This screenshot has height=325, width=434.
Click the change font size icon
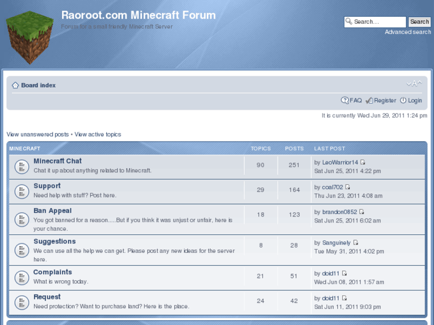pyautogui.click(x=414, y=84)
